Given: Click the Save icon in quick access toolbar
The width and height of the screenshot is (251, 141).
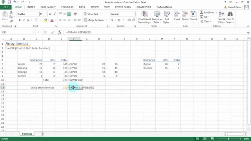Looking at the screenshot, I should coord(9,2).
